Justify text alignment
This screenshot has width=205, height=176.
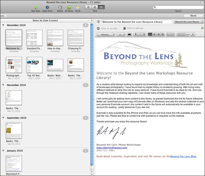tap(163, 34)
